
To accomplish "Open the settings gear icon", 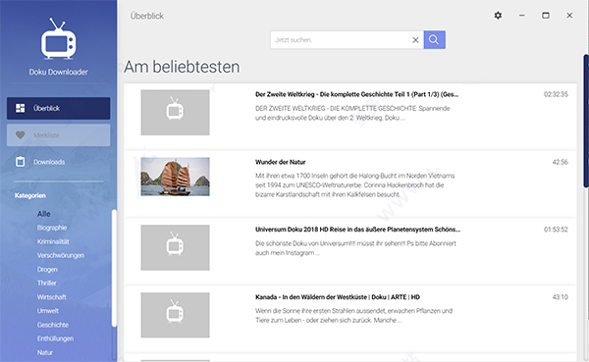I will (x=498, y=16).
